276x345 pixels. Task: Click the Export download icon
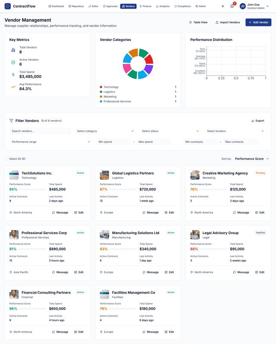click(253, 121)
